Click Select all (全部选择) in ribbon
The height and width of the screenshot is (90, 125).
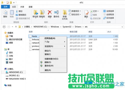[x=108, y=11]
